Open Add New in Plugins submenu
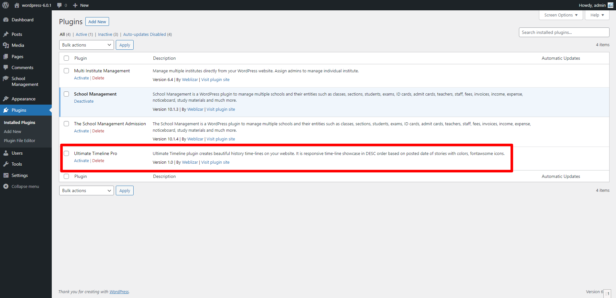The width and height of the screenshot is (616, 298). pyautogui.click(x=12, y=131)
